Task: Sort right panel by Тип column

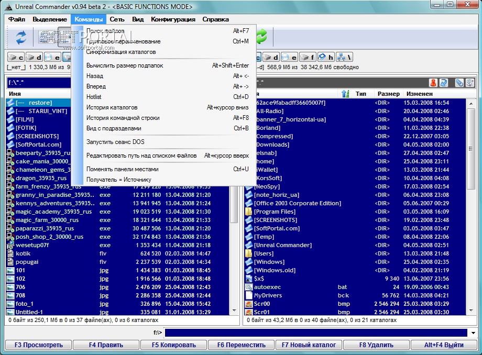Action: click(x=361, y=94)
